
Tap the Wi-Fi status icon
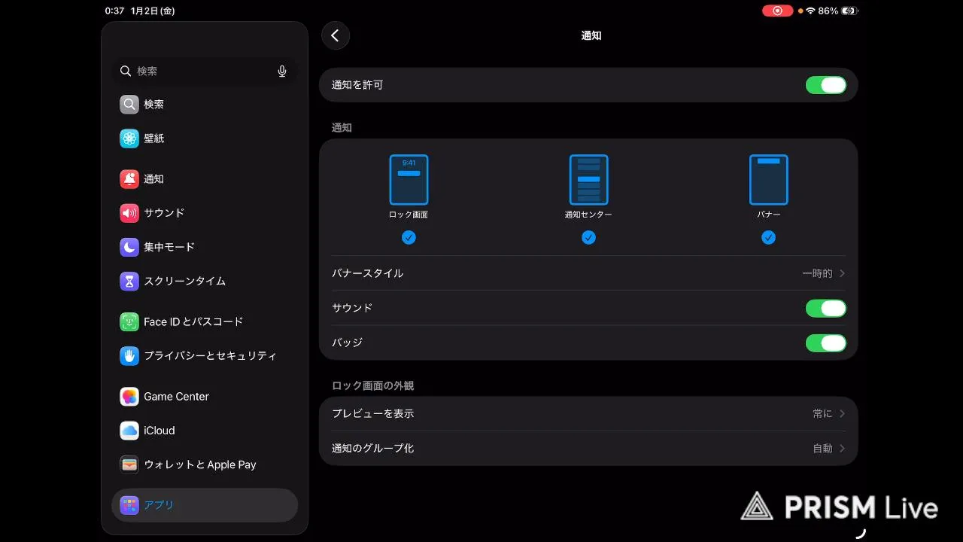pos(810,11)
